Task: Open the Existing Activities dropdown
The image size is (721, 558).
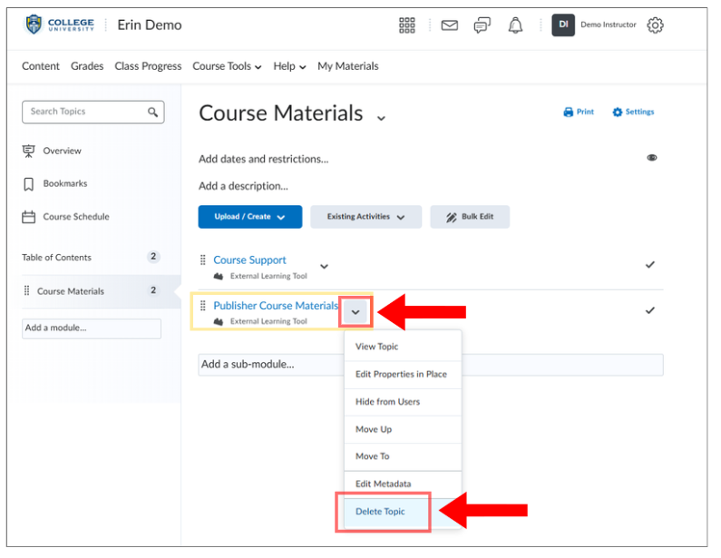Action: 366,217
